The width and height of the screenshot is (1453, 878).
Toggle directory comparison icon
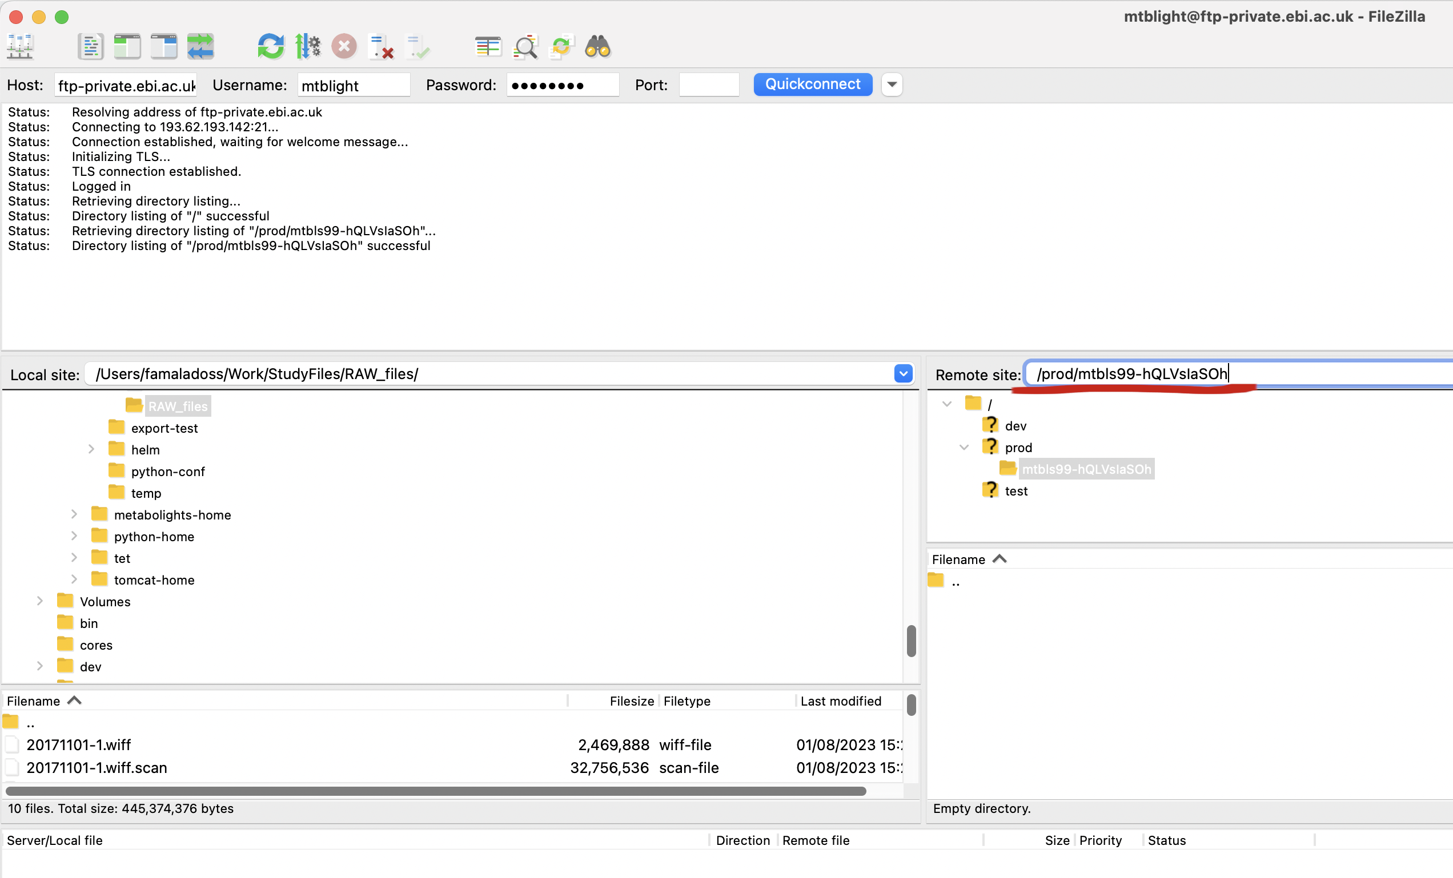(525, 47)
